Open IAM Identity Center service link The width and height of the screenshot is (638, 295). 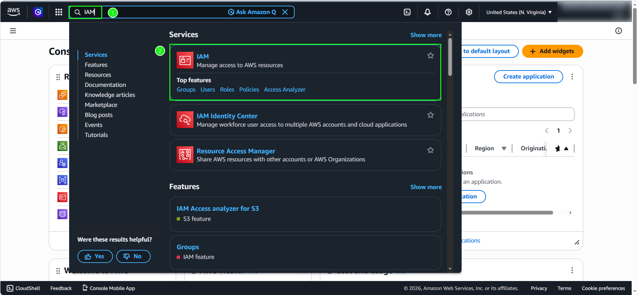(x=227, y=116)
